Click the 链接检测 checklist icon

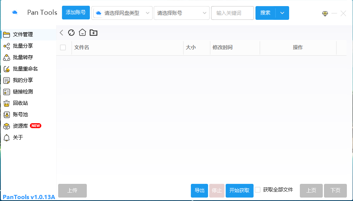tap(7, 92)
